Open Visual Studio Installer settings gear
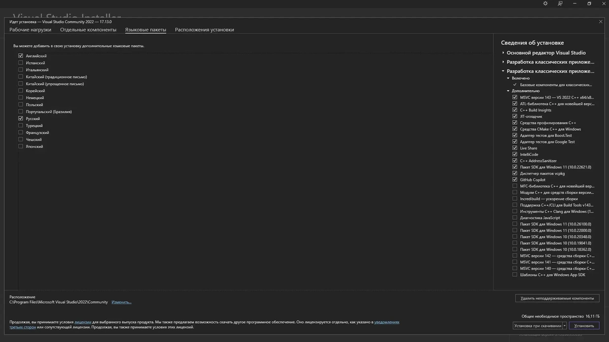This screenshot has width=609, height=342. 546,4
